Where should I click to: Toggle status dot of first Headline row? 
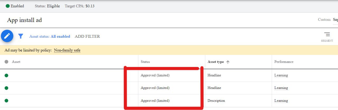[x=6, y=75]
